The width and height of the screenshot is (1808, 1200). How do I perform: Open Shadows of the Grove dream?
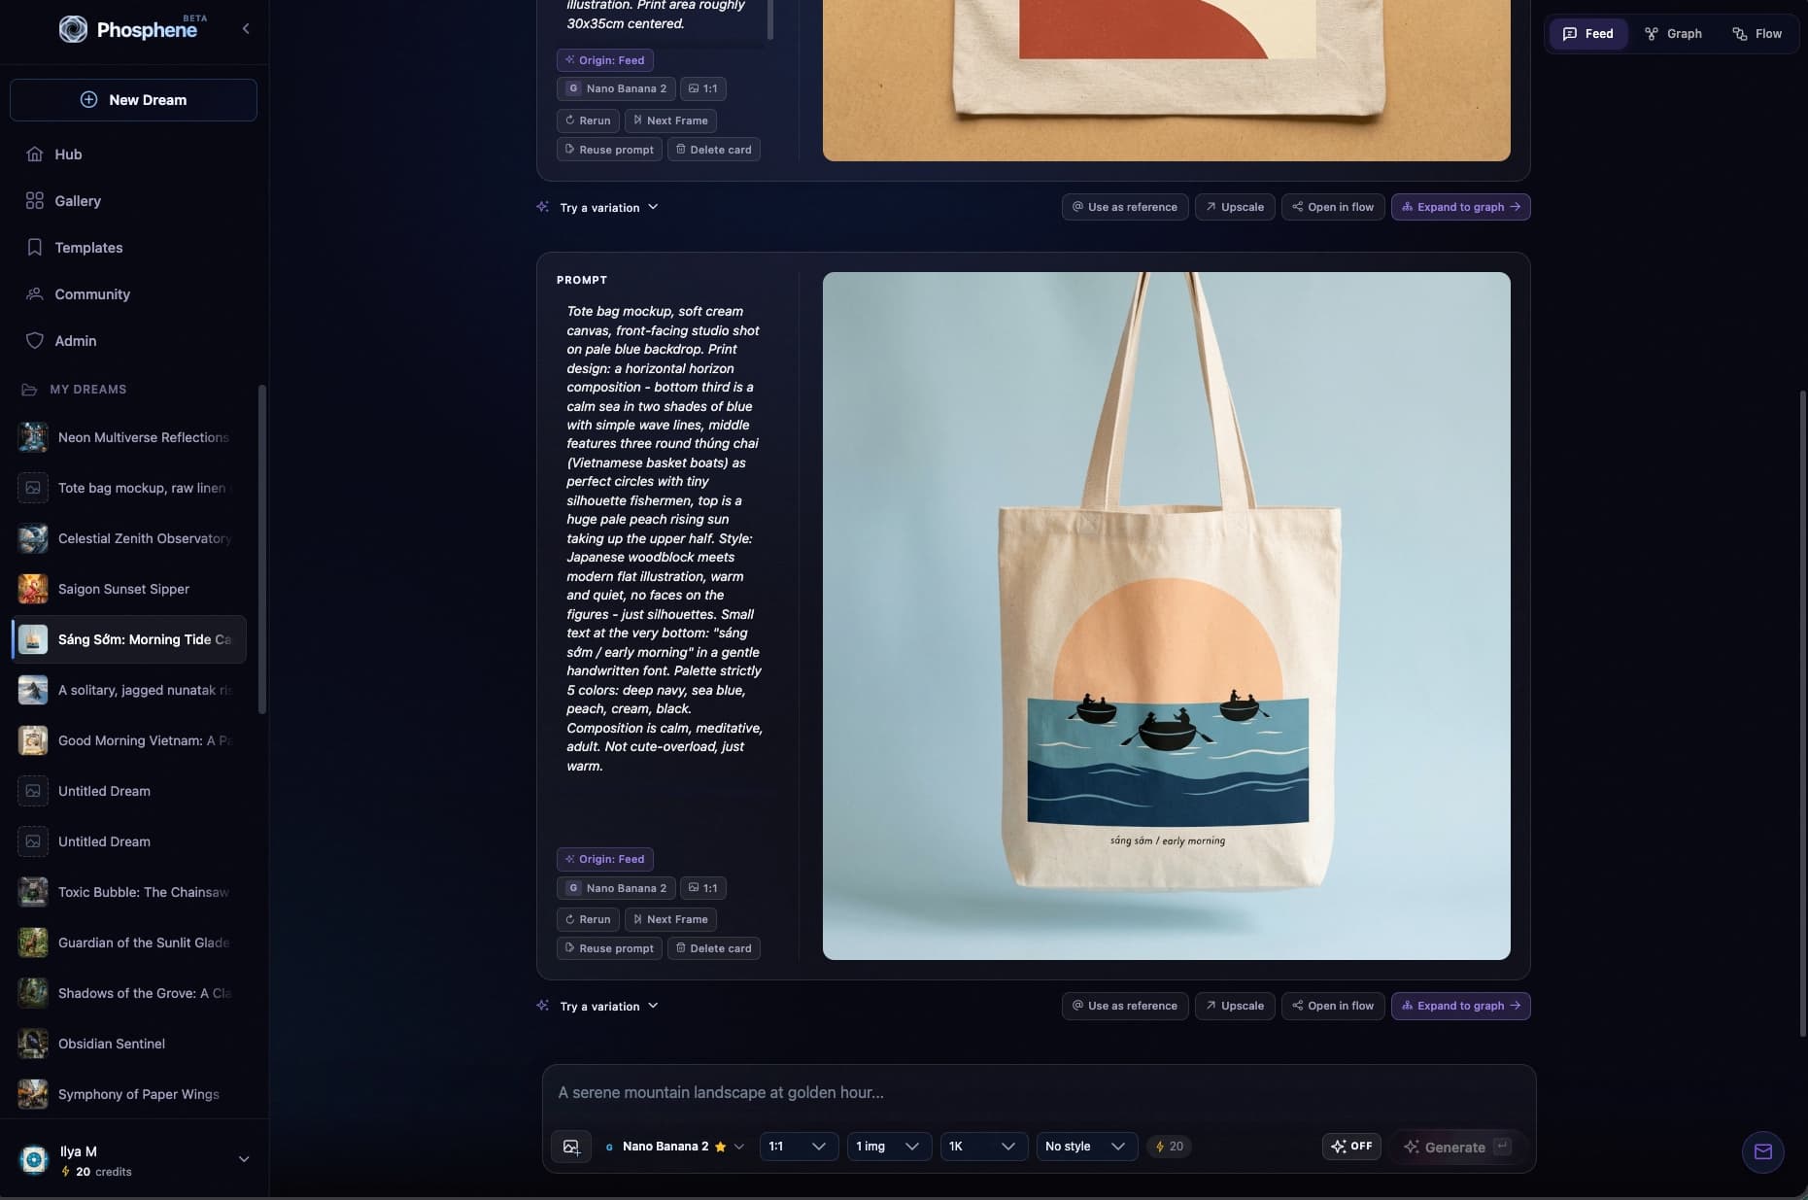[x=128, y=993]
